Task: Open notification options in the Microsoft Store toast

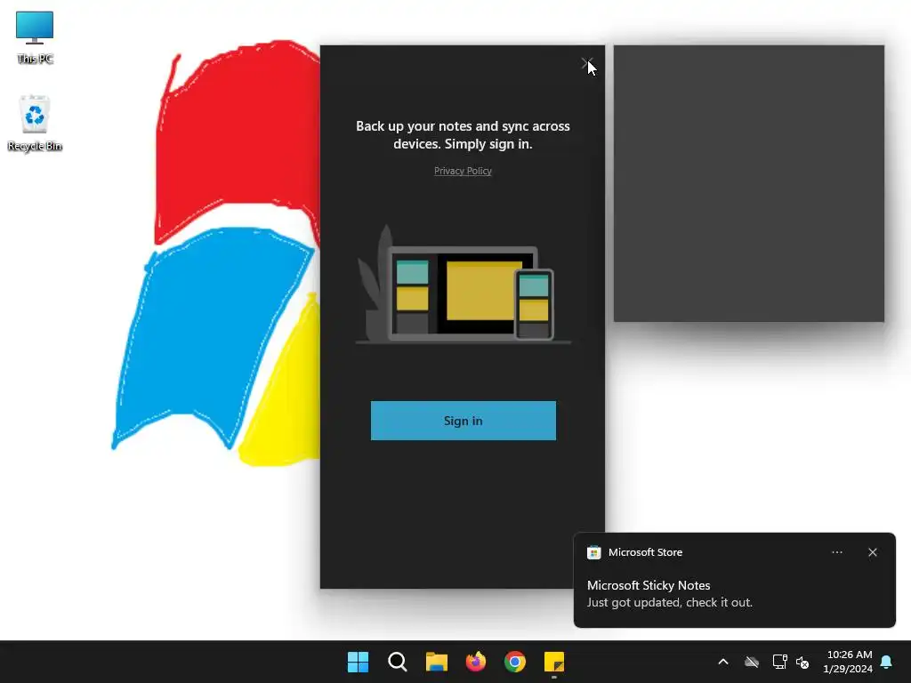Action: point(836,552)
